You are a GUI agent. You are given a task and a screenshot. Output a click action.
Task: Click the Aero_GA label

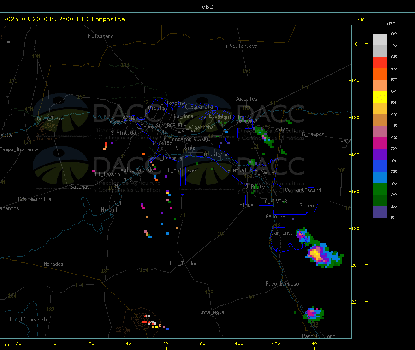(x=276, y=216)
